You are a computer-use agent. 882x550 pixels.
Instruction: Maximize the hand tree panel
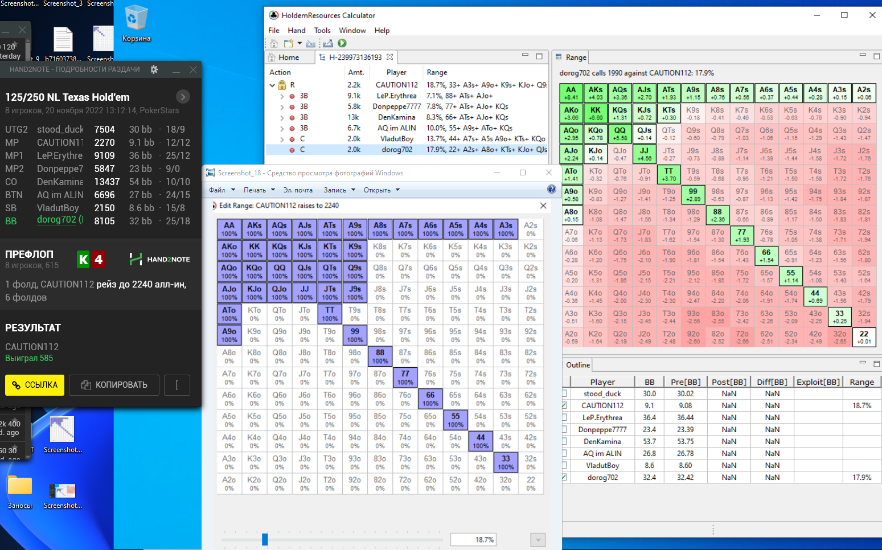click(539, 56)
